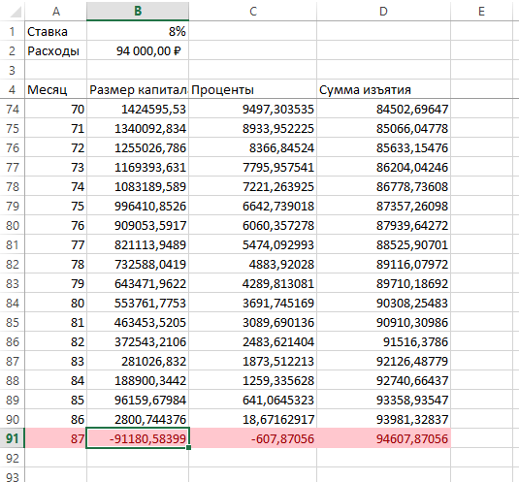Viewport: 519px width, 482px height.
Task: Select the Сумма изъятия header cell
Action: tap(383, 89)
